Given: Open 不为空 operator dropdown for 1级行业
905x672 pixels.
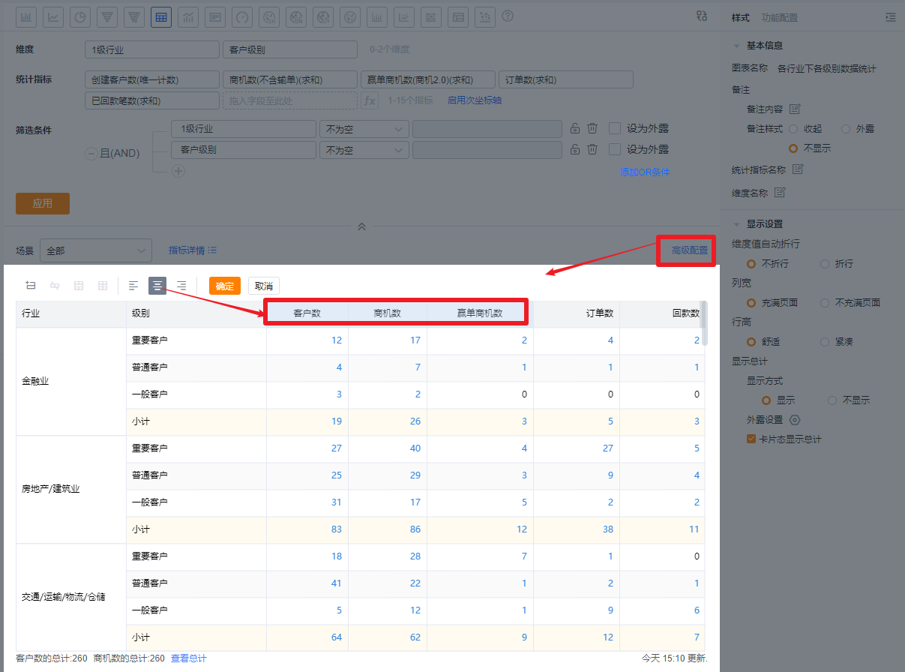Looking at the screenshot, I should (x=364, y=129).
